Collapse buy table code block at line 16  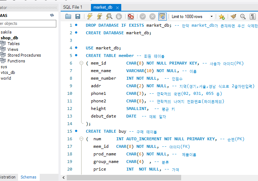pyautogui.click(x=81, y=139)
